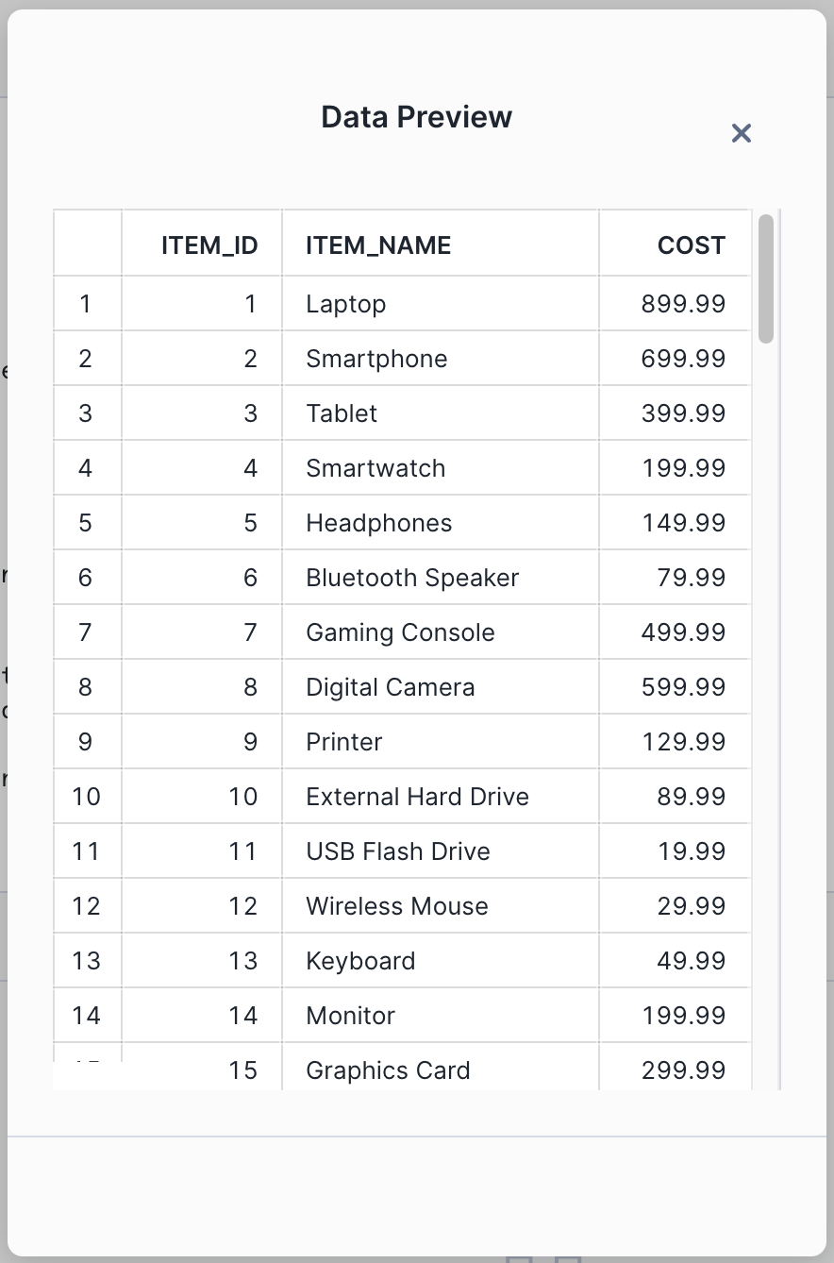This screenshot has width=834, height=1263.
Task: Select the Bluetooth Speaker cell
Action: [412, 578]
